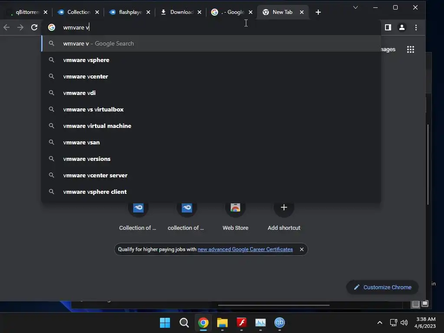Open the Google apps grid icon

[411, 49]
